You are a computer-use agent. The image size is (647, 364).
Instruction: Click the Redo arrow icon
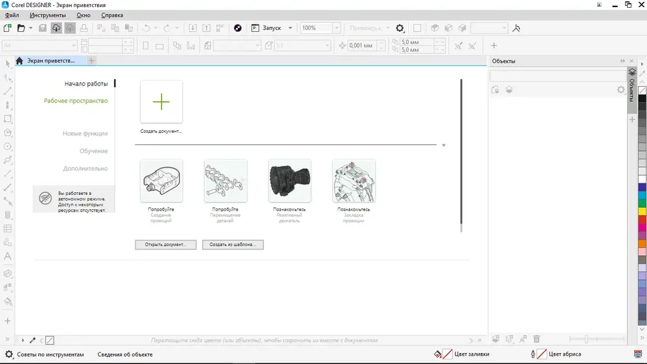point(167,28)
